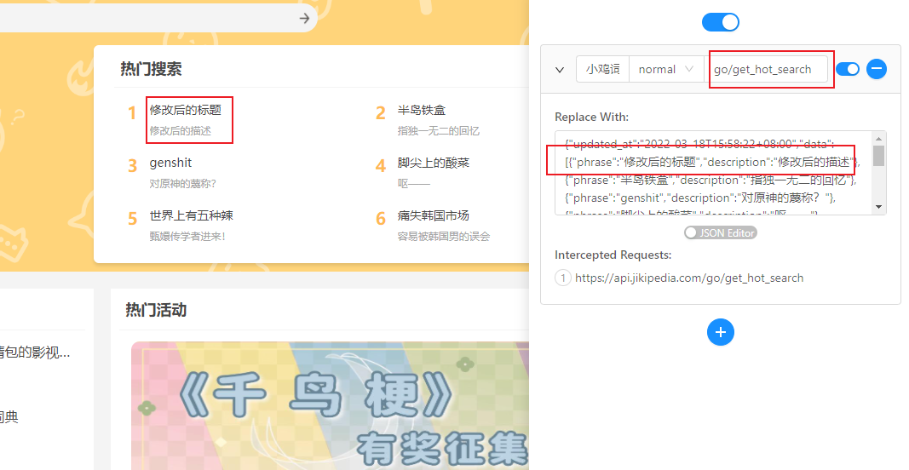Click textarea scrollbar down arrow
This screenshot has width=909, height=470.
(x=879, y=207)
